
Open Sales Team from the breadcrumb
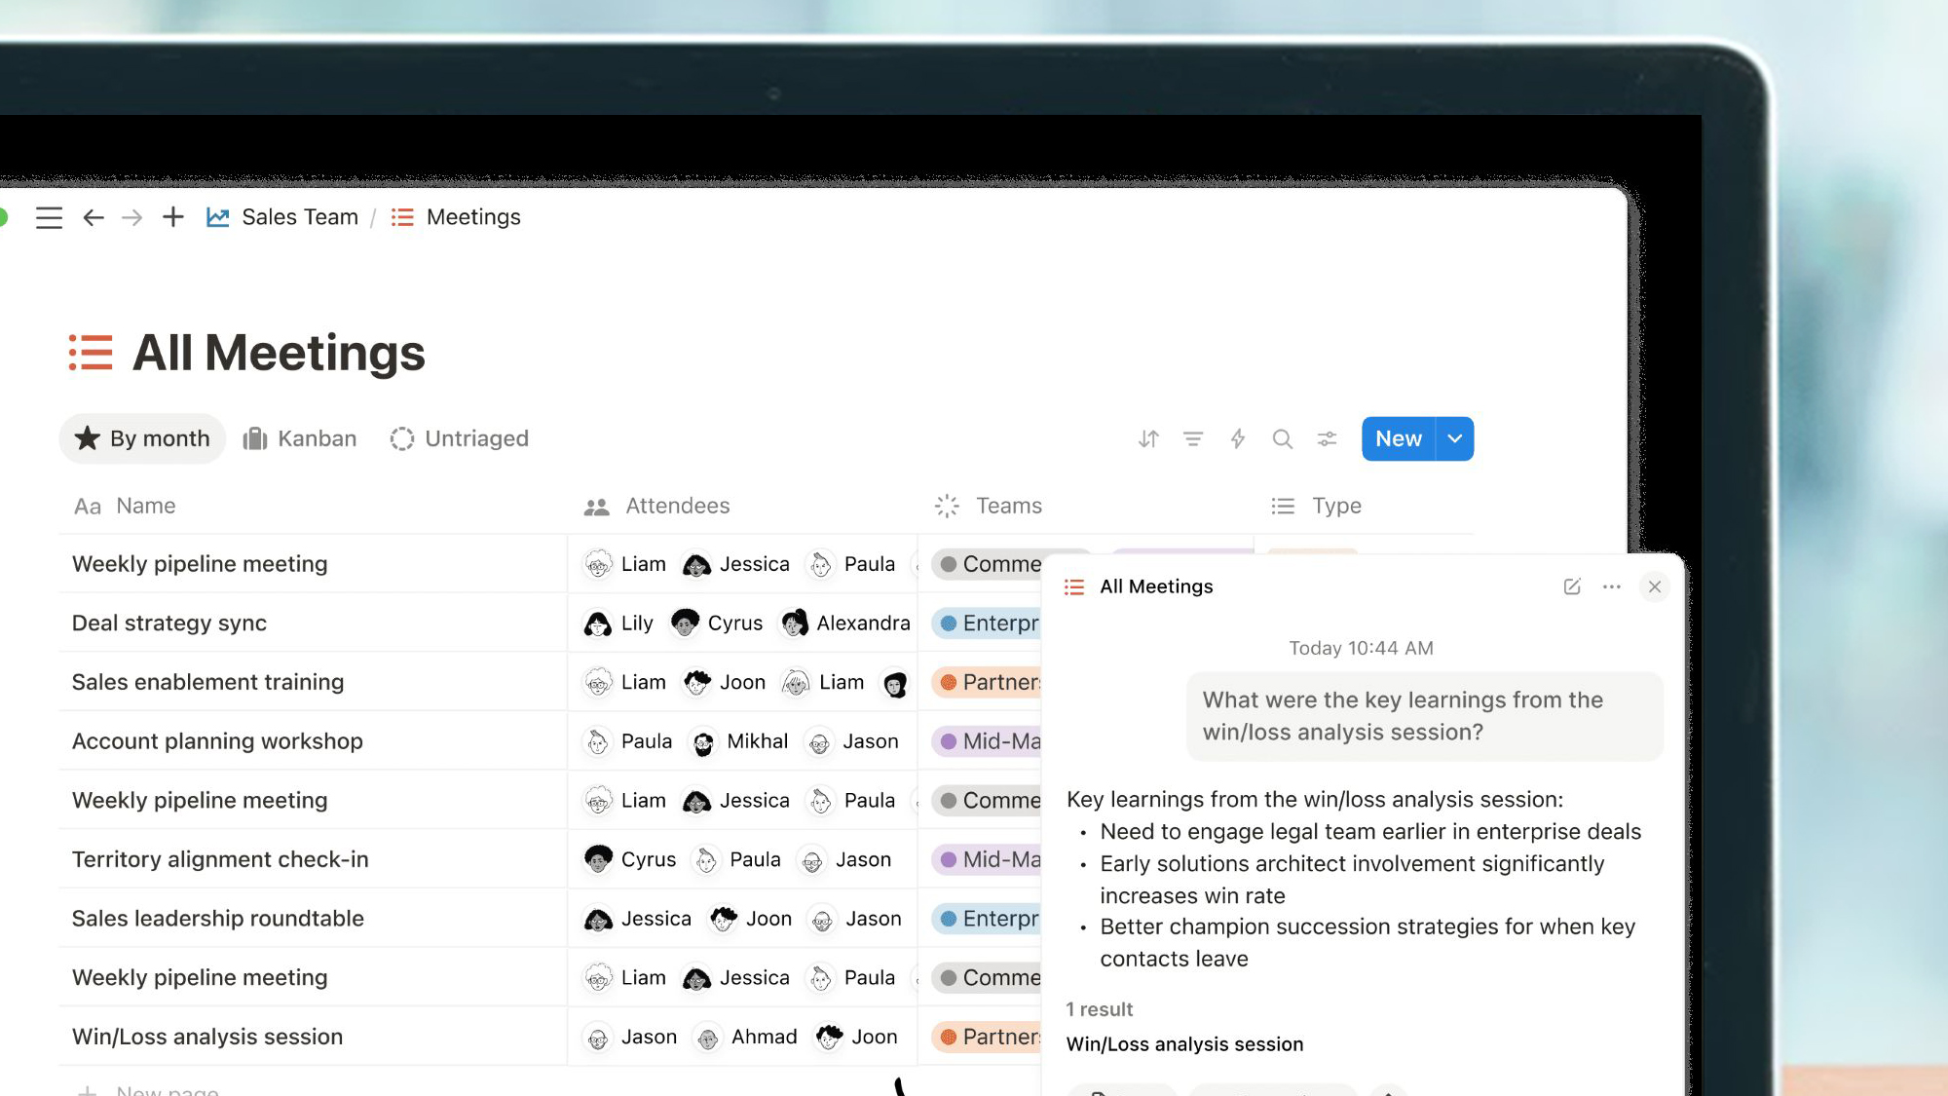pyautogui.click(x=299, y=217)
